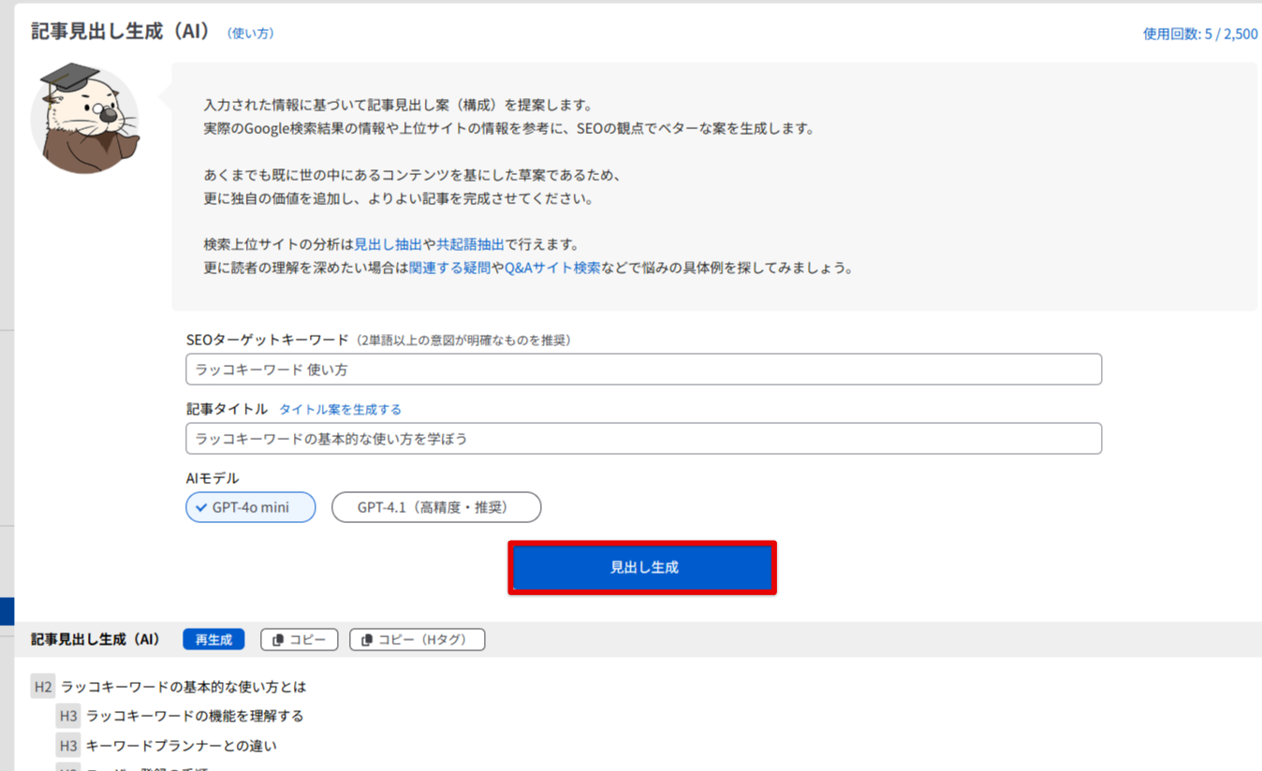Open the 見出し抽出 link
The width and height of the screenshot is (1262, 771).
388,244
